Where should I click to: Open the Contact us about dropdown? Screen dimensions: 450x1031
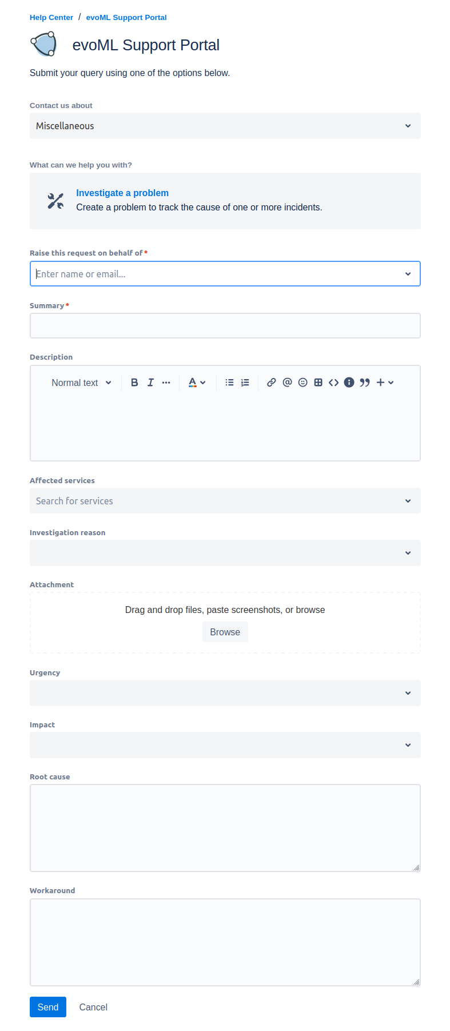point(225,126)
